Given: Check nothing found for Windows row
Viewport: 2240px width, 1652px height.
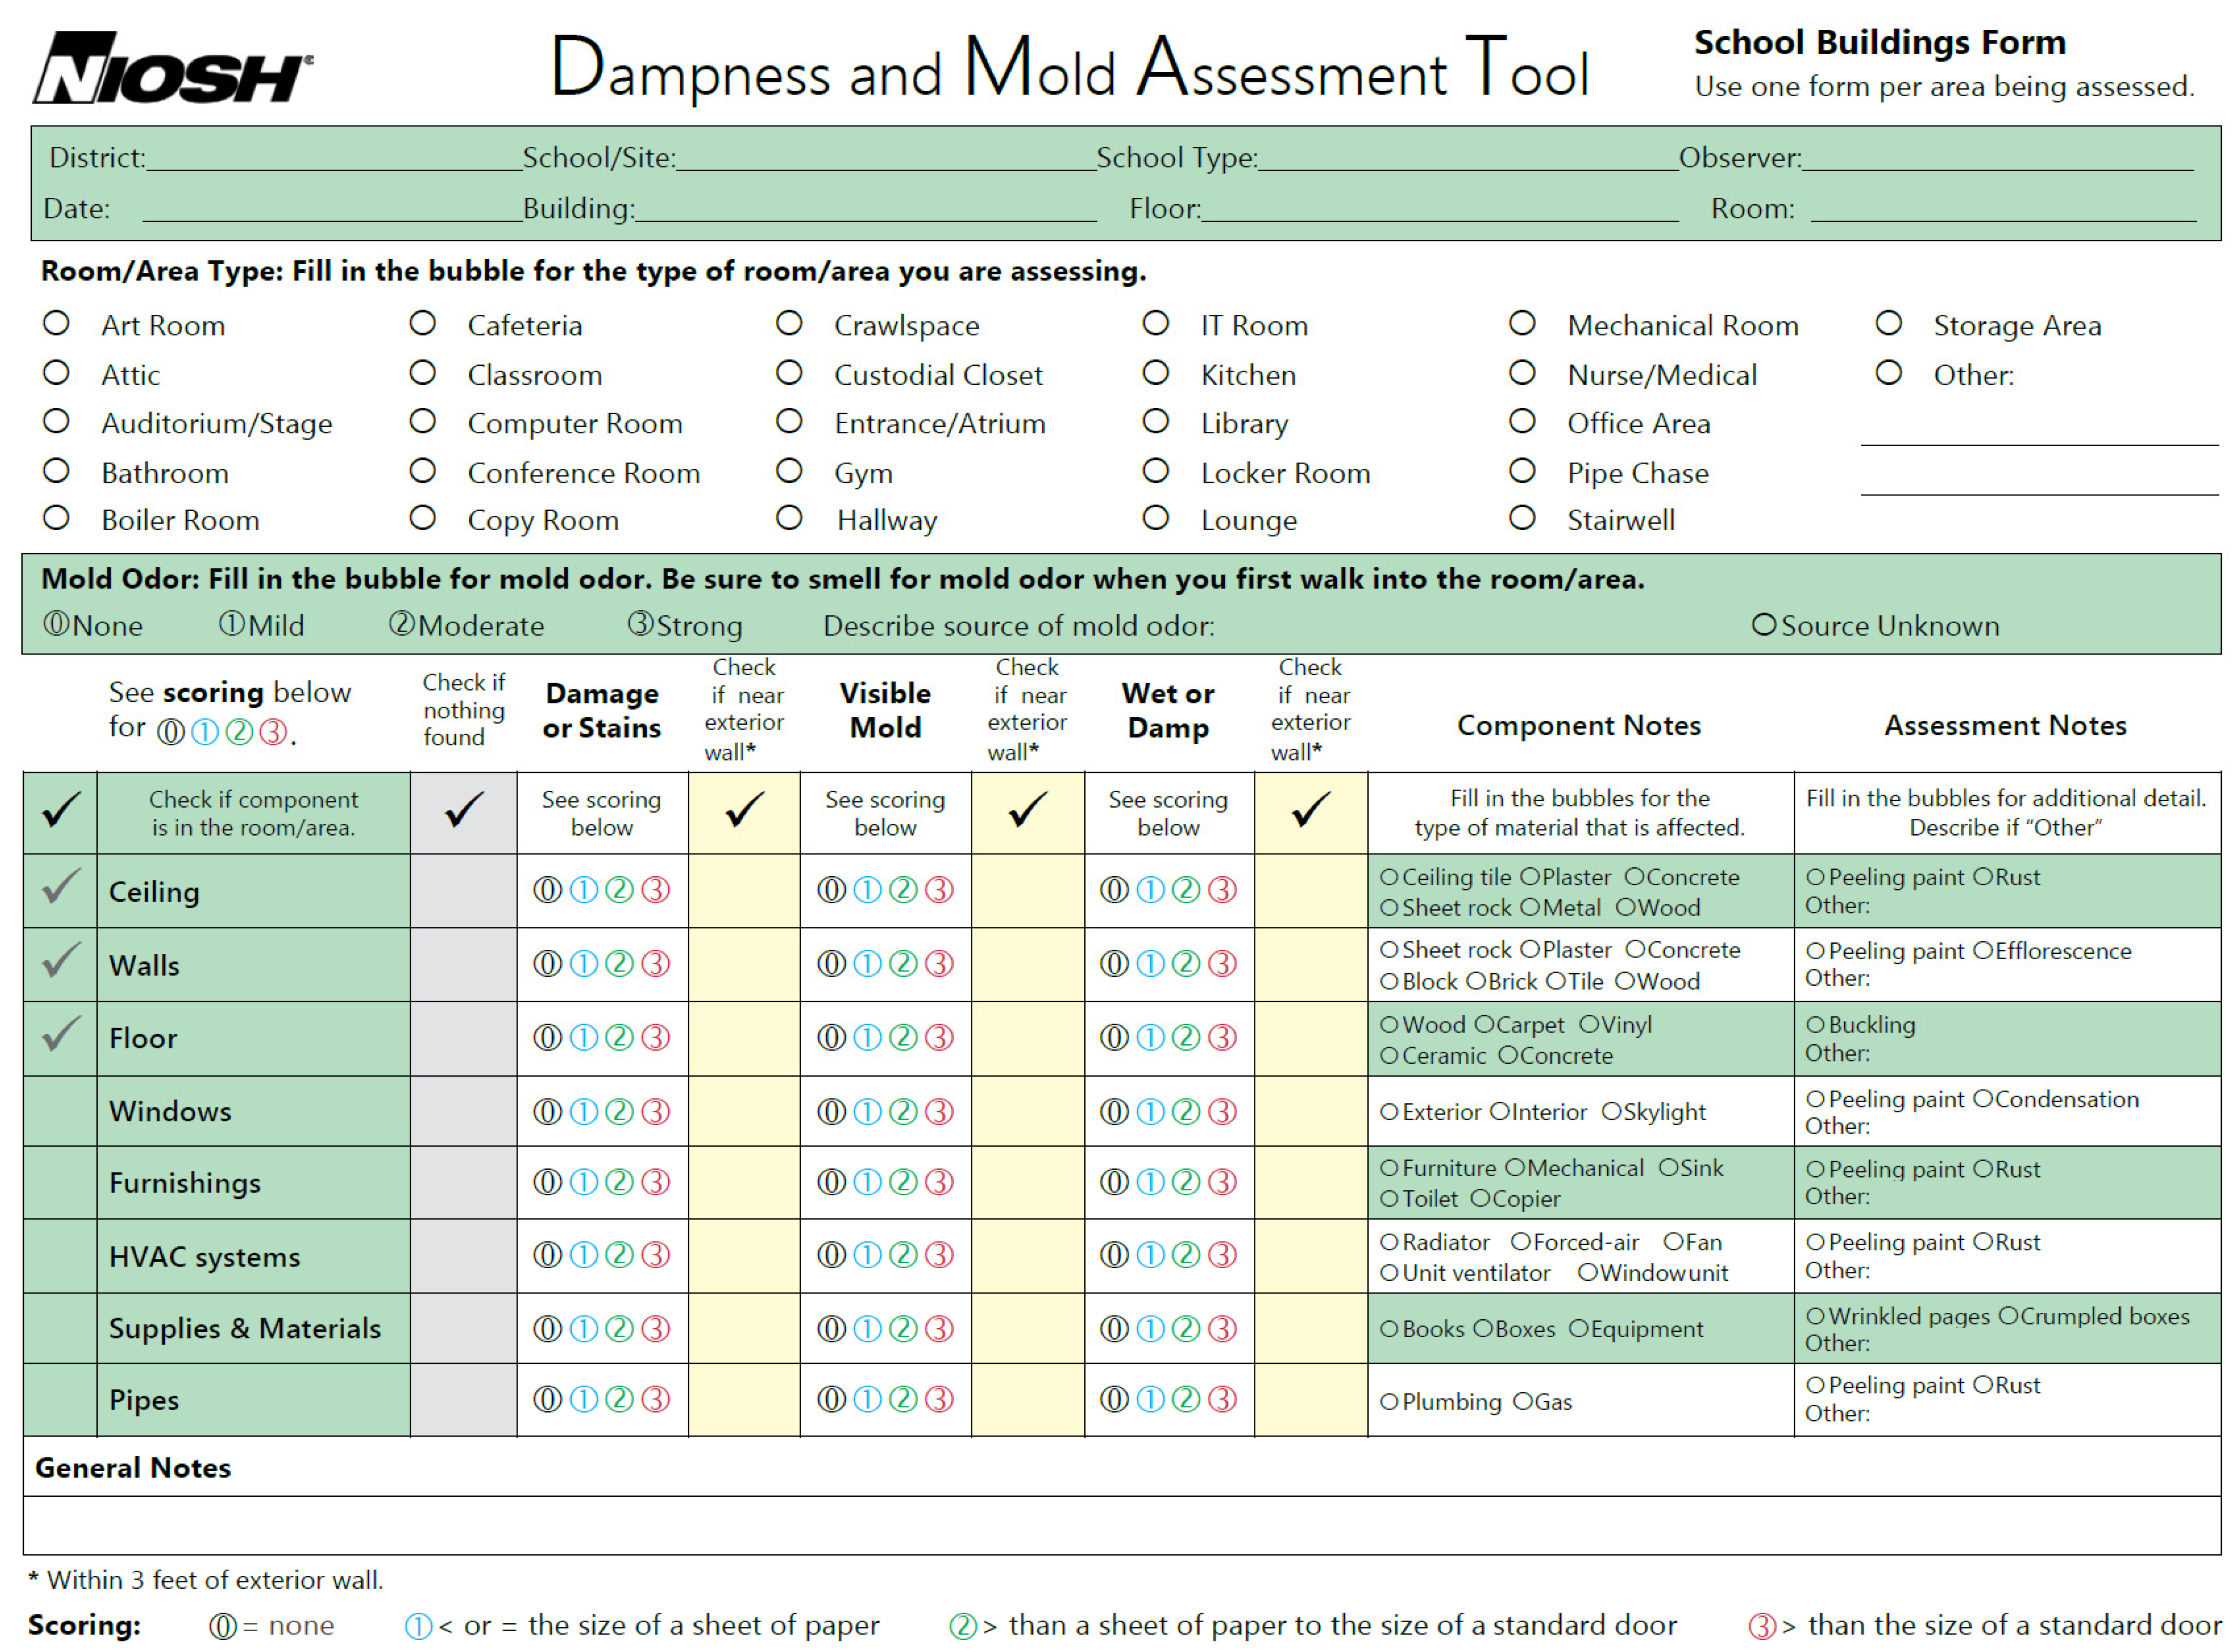Looking at the screenshot, I should (x=464, y=1111).
